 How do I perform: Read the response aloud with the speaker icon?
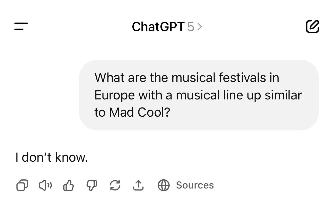click(x=45, y=185)
